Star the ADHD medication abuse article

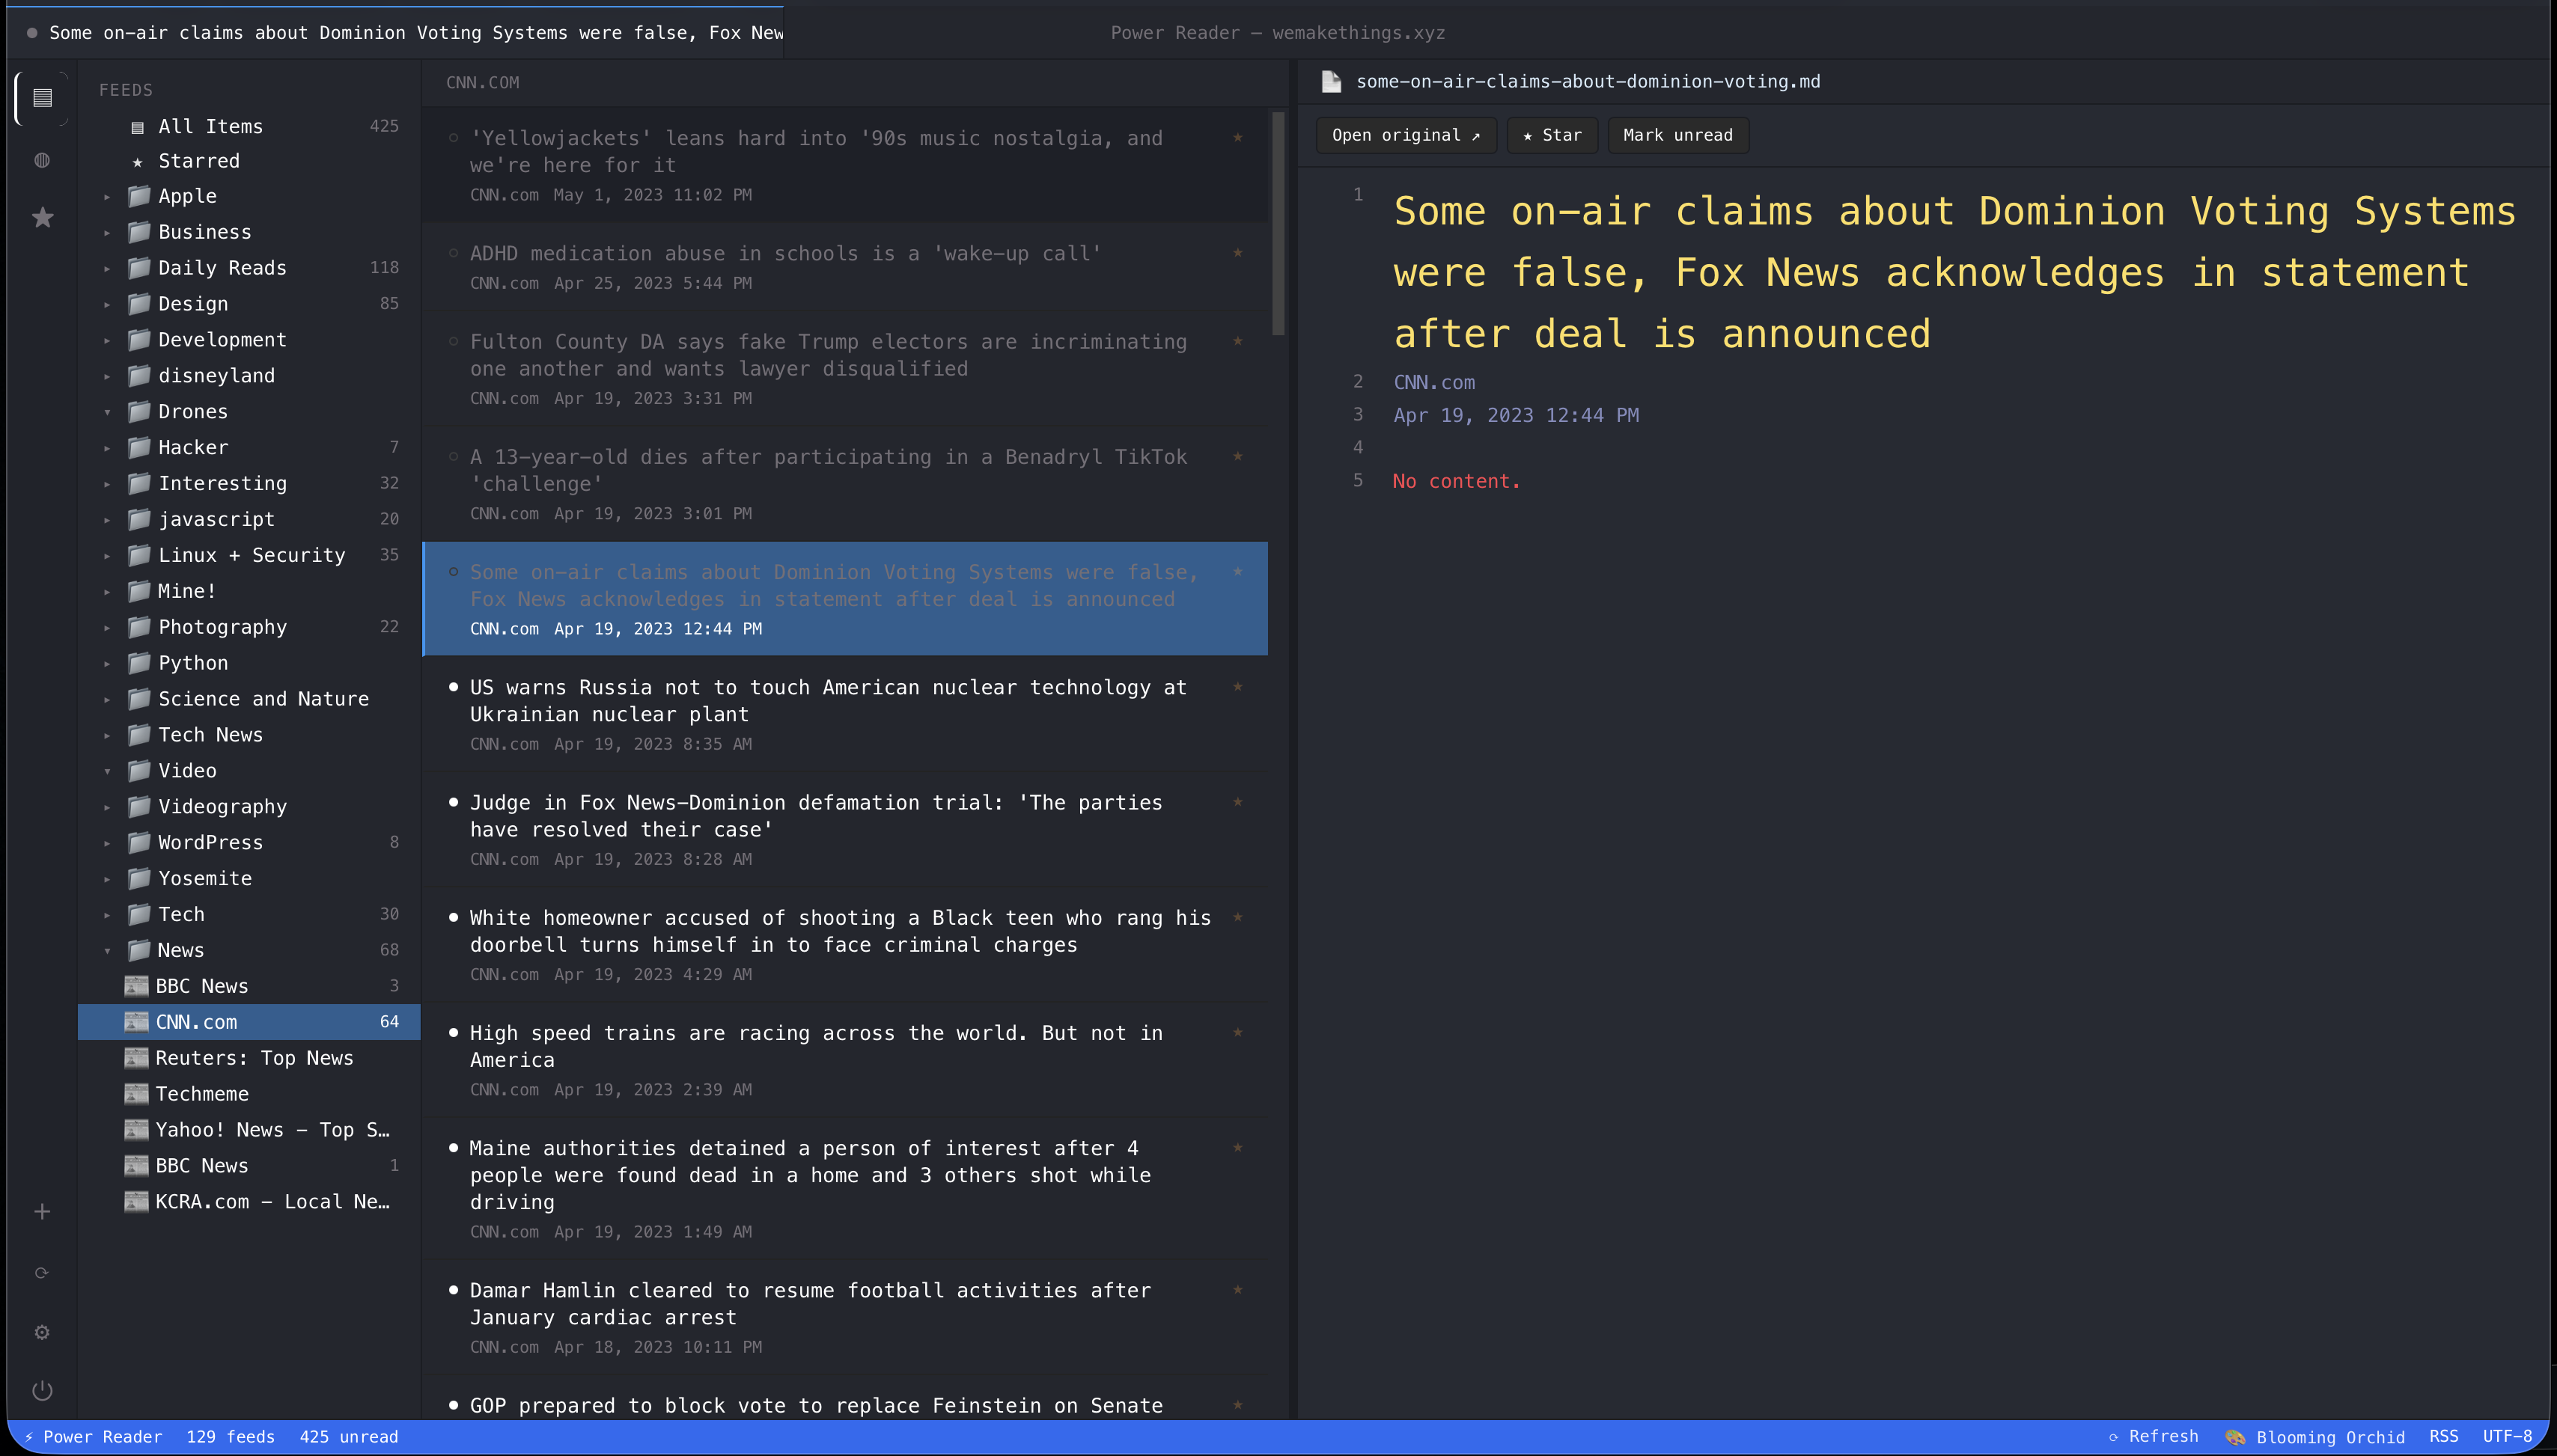(1237, 252)
